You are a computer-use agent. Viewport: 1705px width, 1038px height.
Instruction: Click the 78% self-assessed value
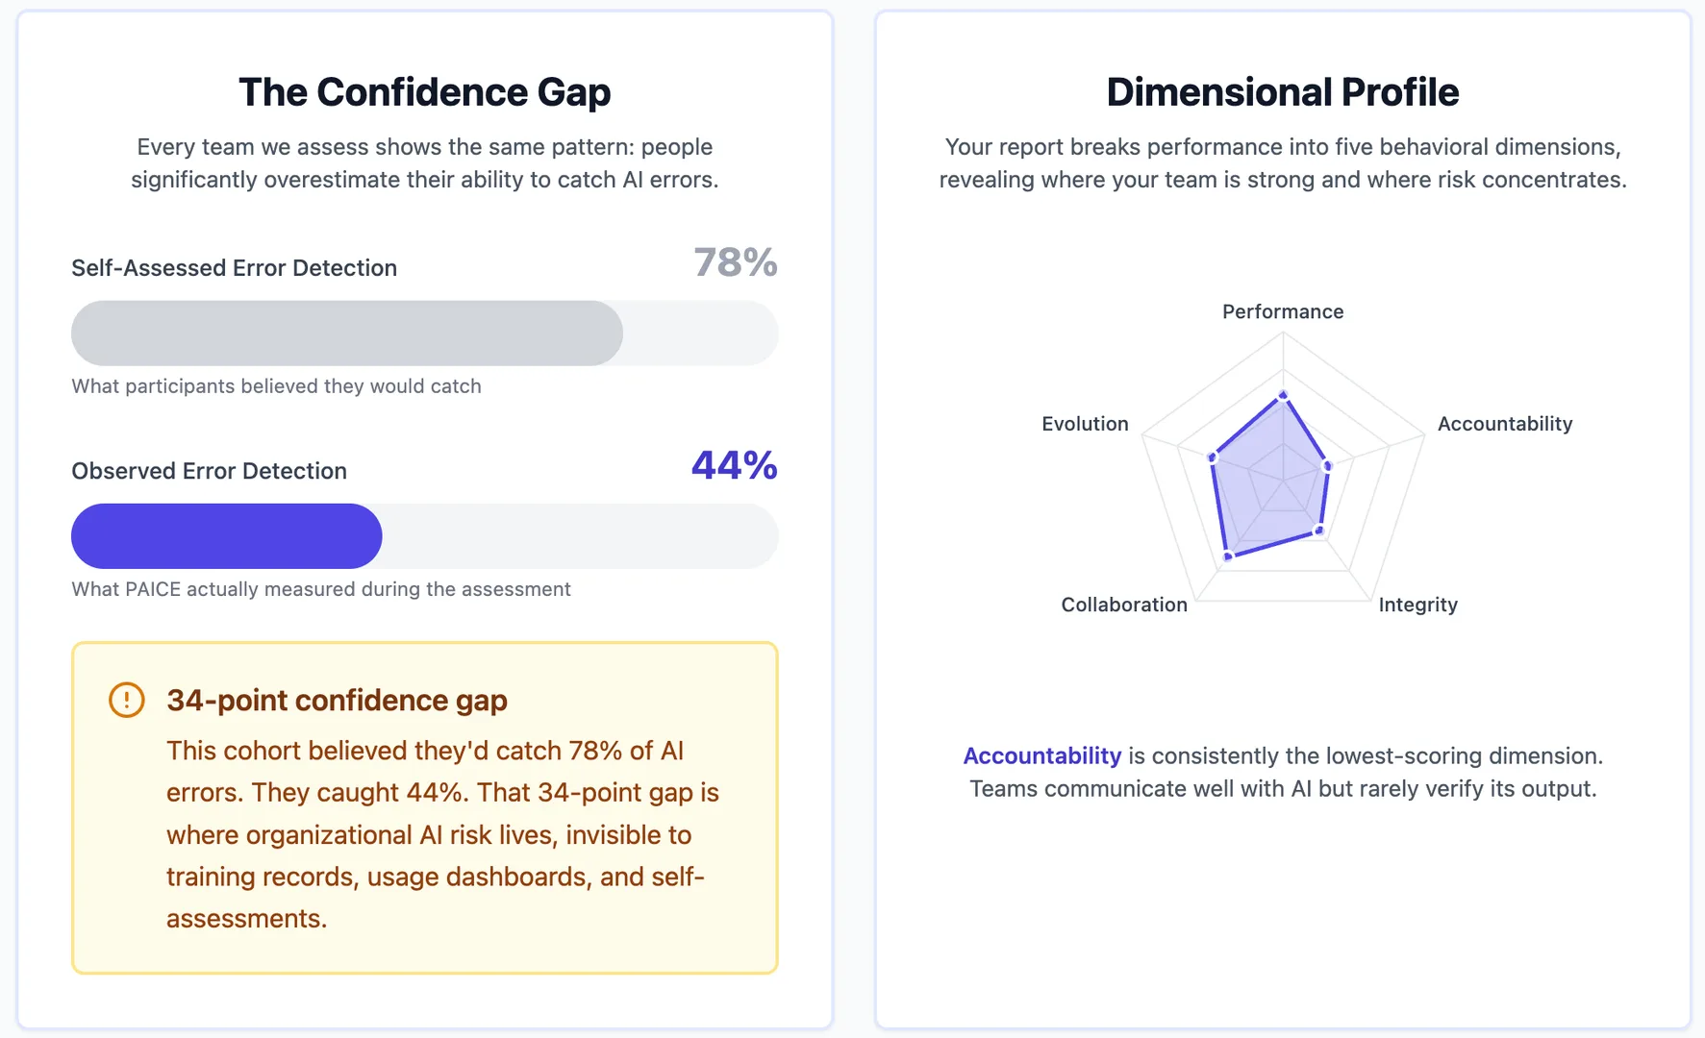pos(736,262)
